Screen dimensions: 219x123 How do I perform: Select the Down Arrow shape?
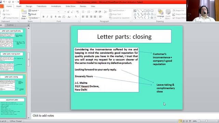pyautogui.click(x=149, y=14)
